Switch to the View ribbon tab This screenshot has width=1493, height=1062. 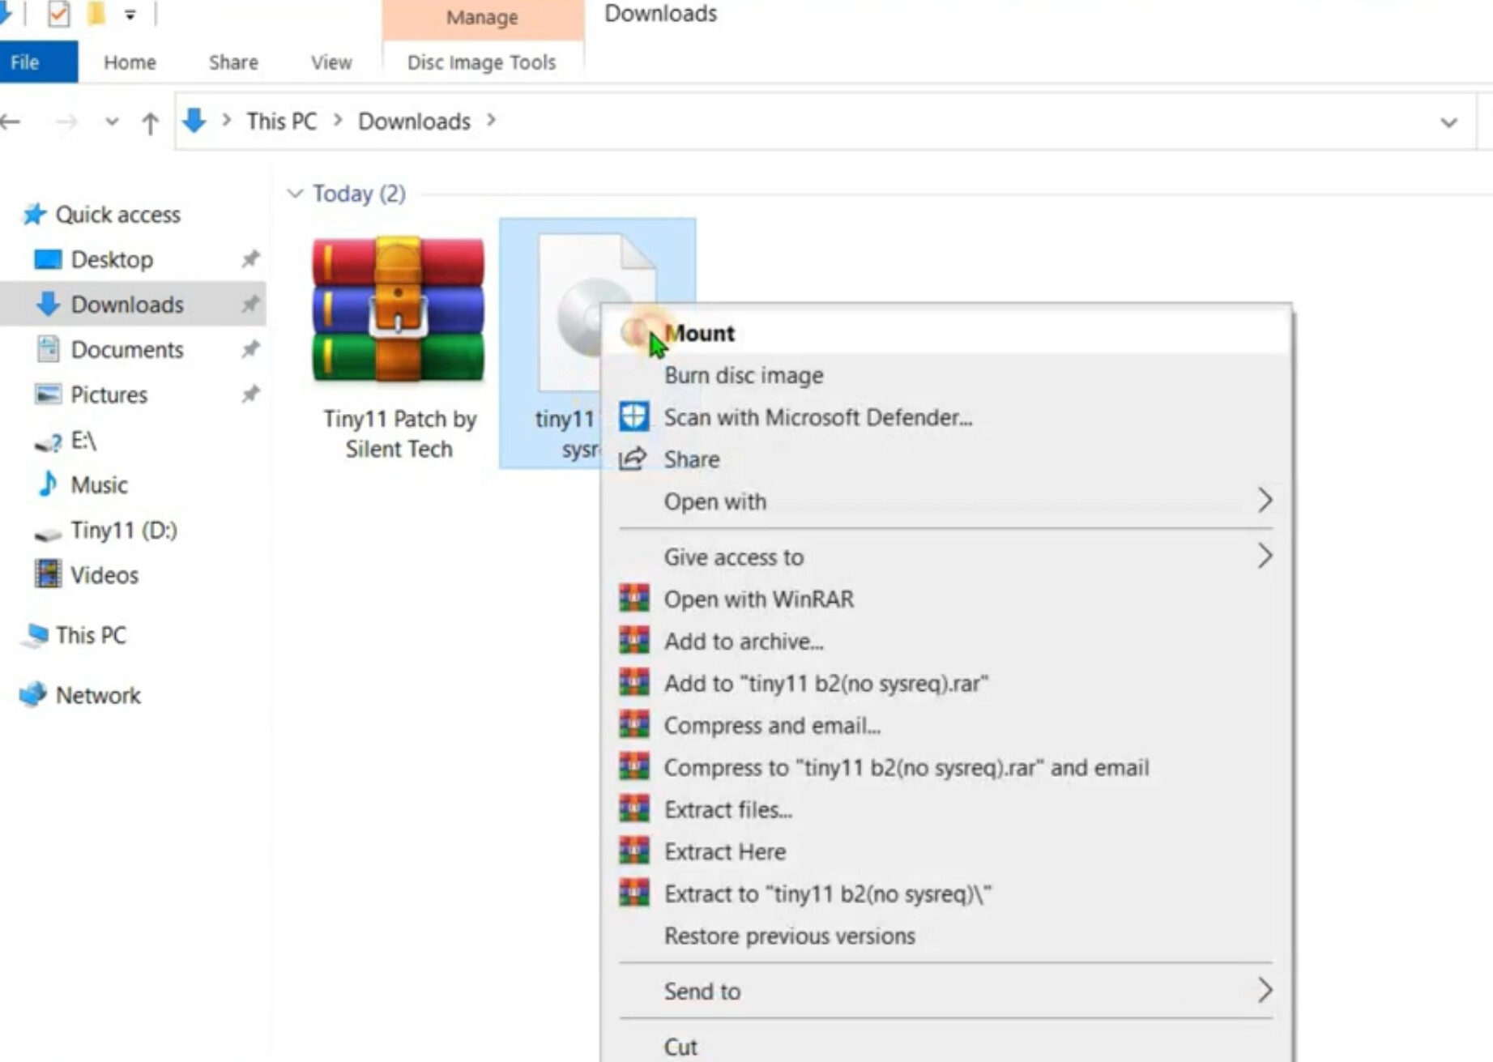pos(331,62)
